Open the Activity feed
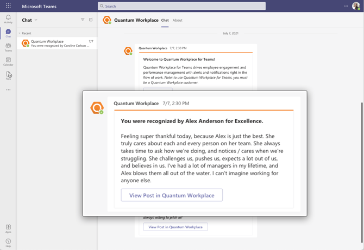The width and height of the screenshot is (364, 250). coord(8,19)
